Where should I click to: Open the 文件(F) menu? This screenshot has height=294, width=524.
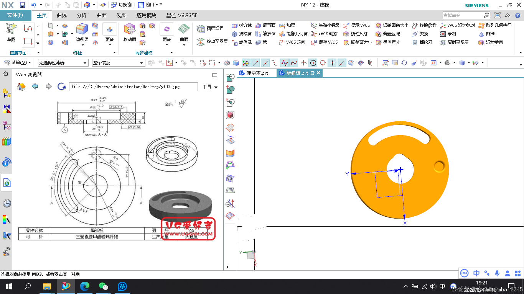15,15
